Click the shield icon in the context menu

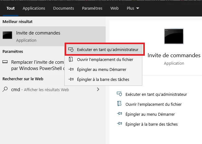click(x=71, y=49)
